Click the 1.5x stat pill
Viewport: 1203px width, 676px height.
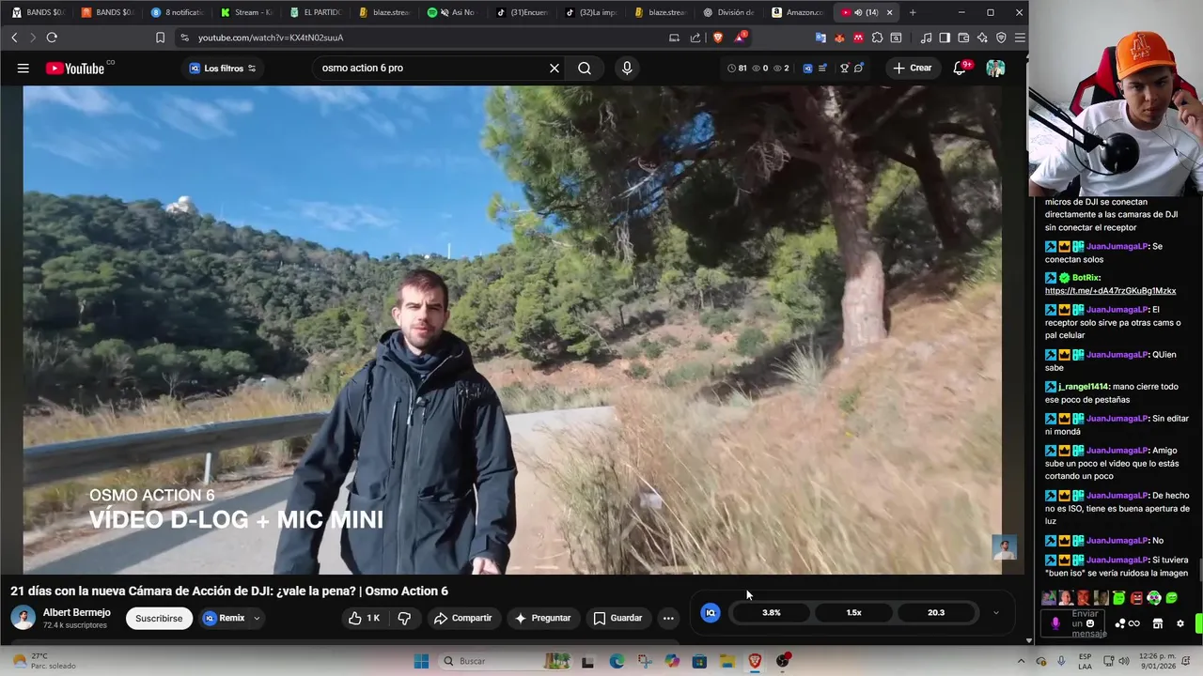(x=853, y=612)
